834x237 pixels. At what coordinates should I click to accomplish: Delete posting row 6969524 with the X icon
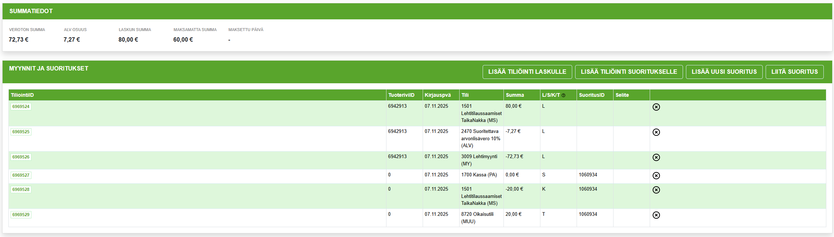coord(656,107)
